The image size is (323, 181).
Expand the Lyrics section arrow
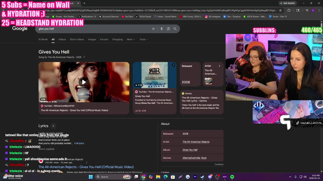tap(53, 126)
